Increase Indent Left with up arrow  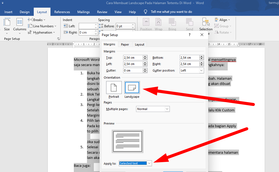pyautogui.click(x=96, y=25)
